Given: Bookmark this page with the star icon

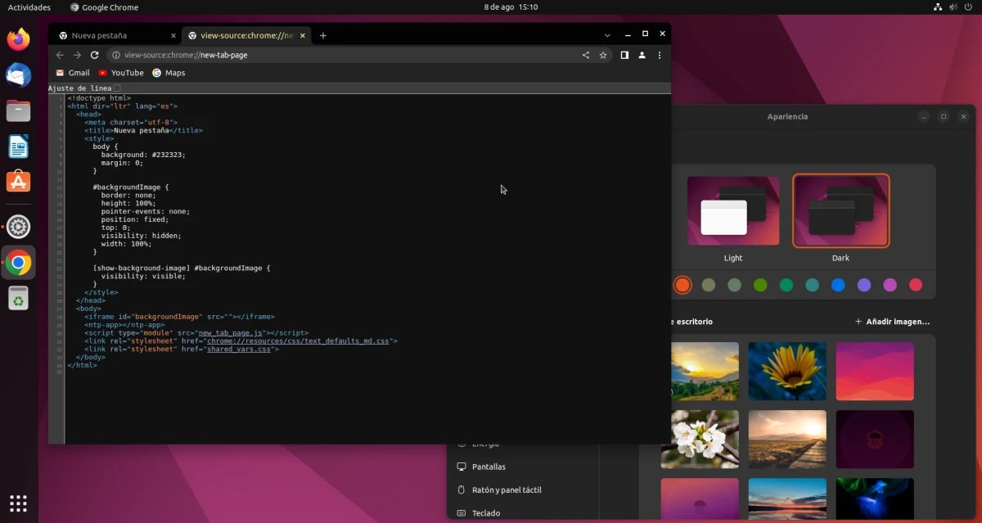Looking at the screenshot, I should click(603, 55).
